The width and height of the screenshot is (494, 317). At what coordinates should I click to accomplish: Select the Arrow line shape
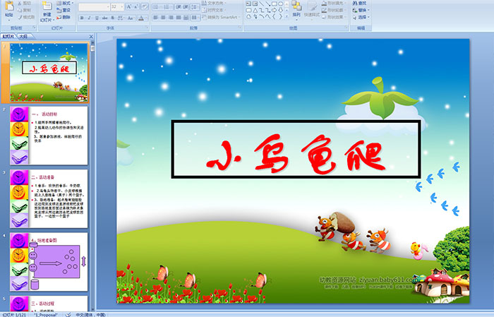point(267,4)
